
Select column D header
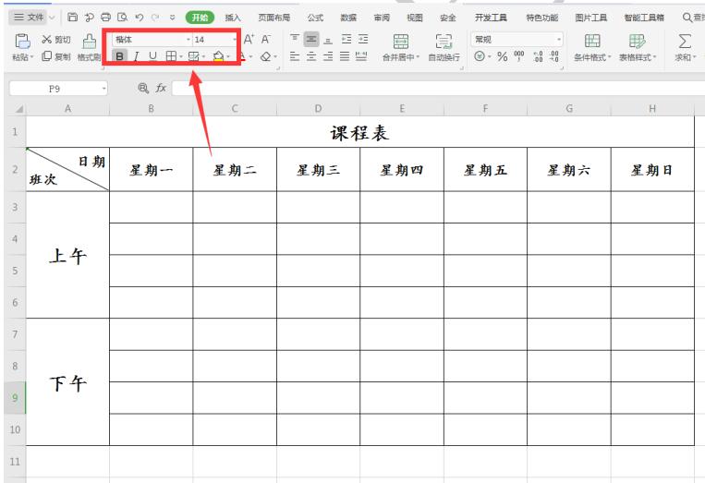pos(318,108)
